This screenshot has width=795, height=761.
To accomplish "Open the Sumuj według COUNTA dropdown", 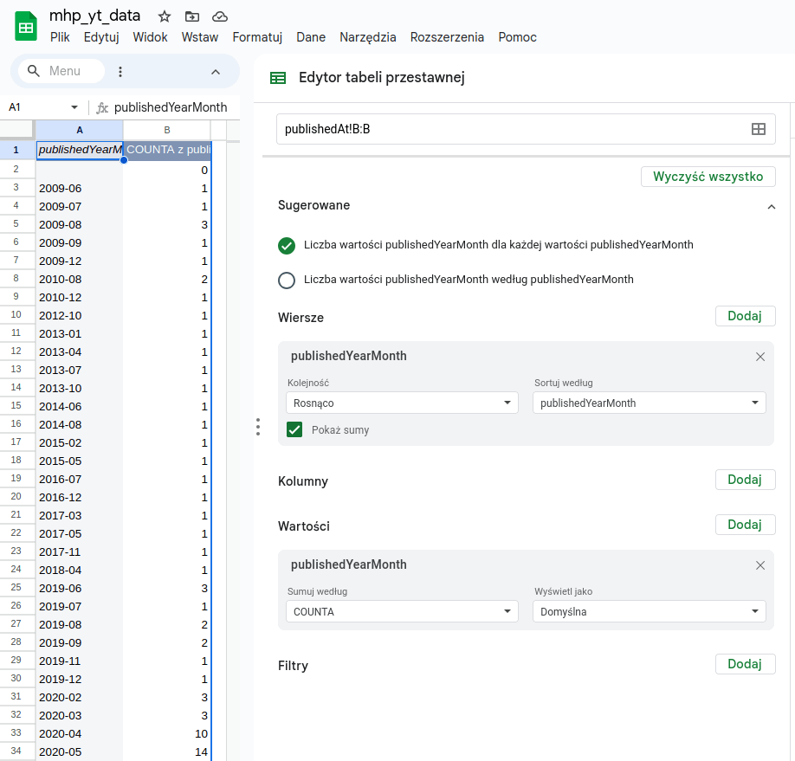I will [402, 611].
